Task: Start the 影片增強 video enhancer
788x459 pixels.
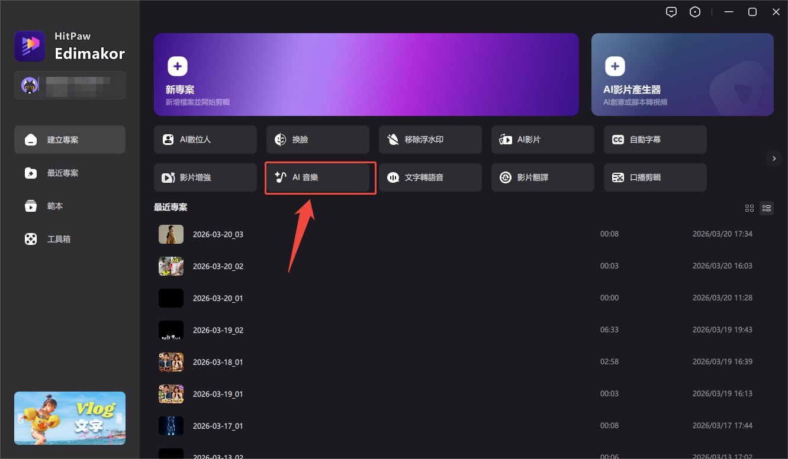Action: point(205,177)
